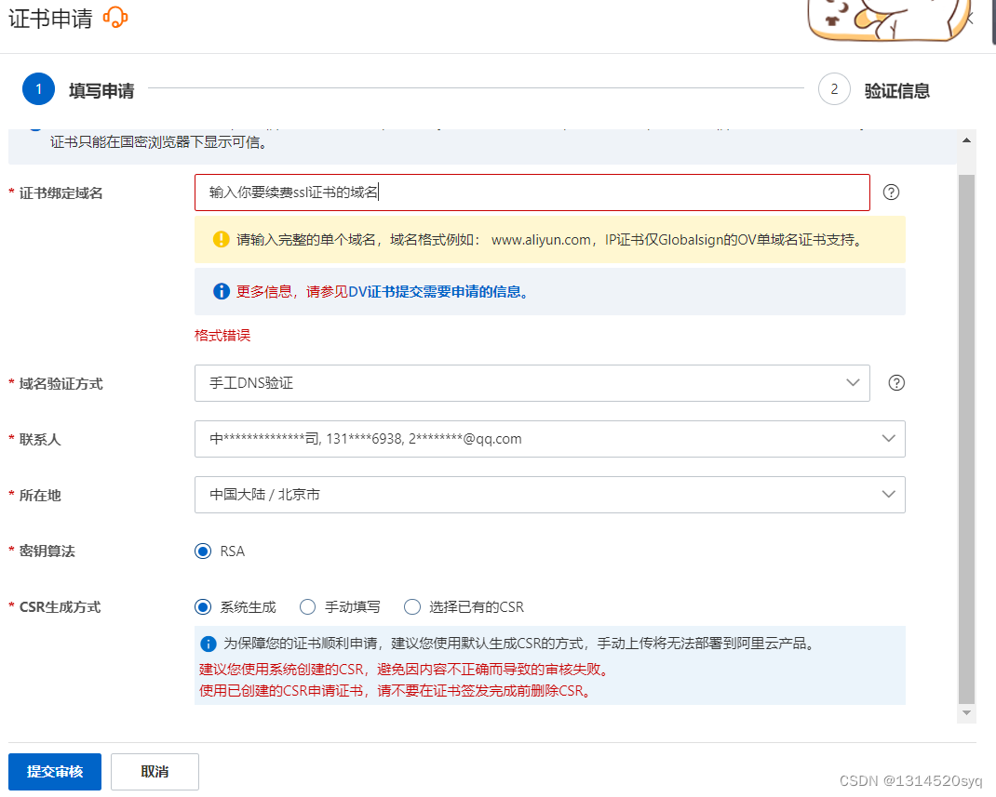The width and height of the screenshot is (996, 797).
Task: Click the vertical scrollbar thumb of form
Action: click(x=966, y=439)
